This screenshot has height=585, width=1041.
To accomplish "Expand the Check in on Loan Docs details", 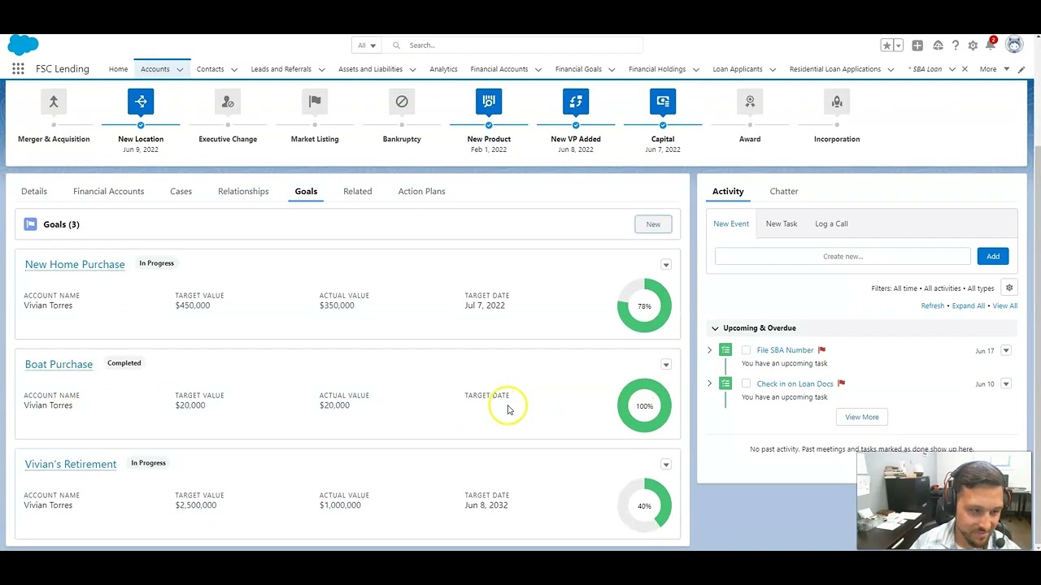I will click(709, 383).
